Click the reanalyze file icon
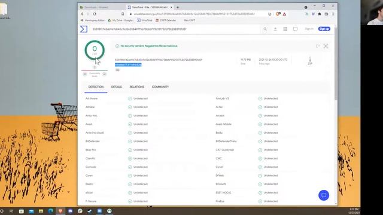The height and width of the screenshot is (215, 383). pos(318,46)
